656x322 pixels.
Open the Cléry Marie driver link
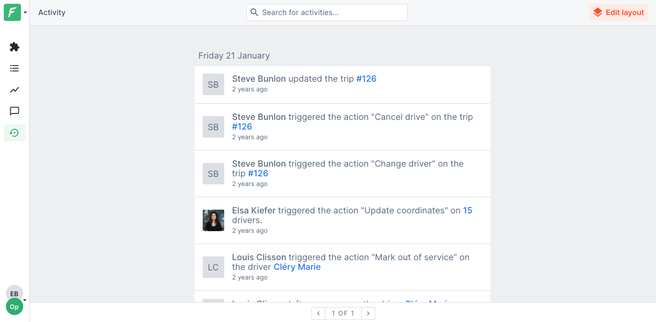pyautogui.click(x=297, y=267)
